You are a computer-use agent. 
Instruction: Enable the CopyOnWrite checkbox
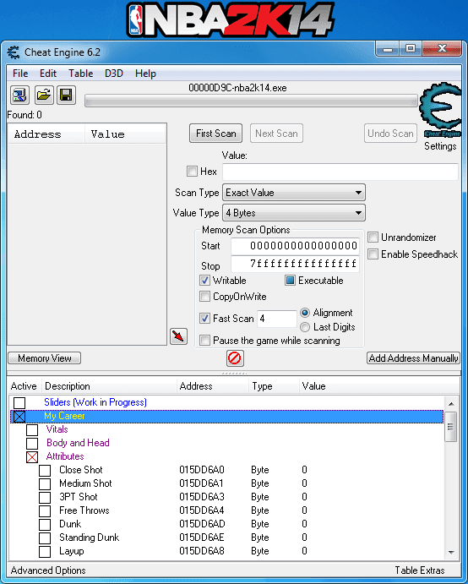(x=204, y=297)
